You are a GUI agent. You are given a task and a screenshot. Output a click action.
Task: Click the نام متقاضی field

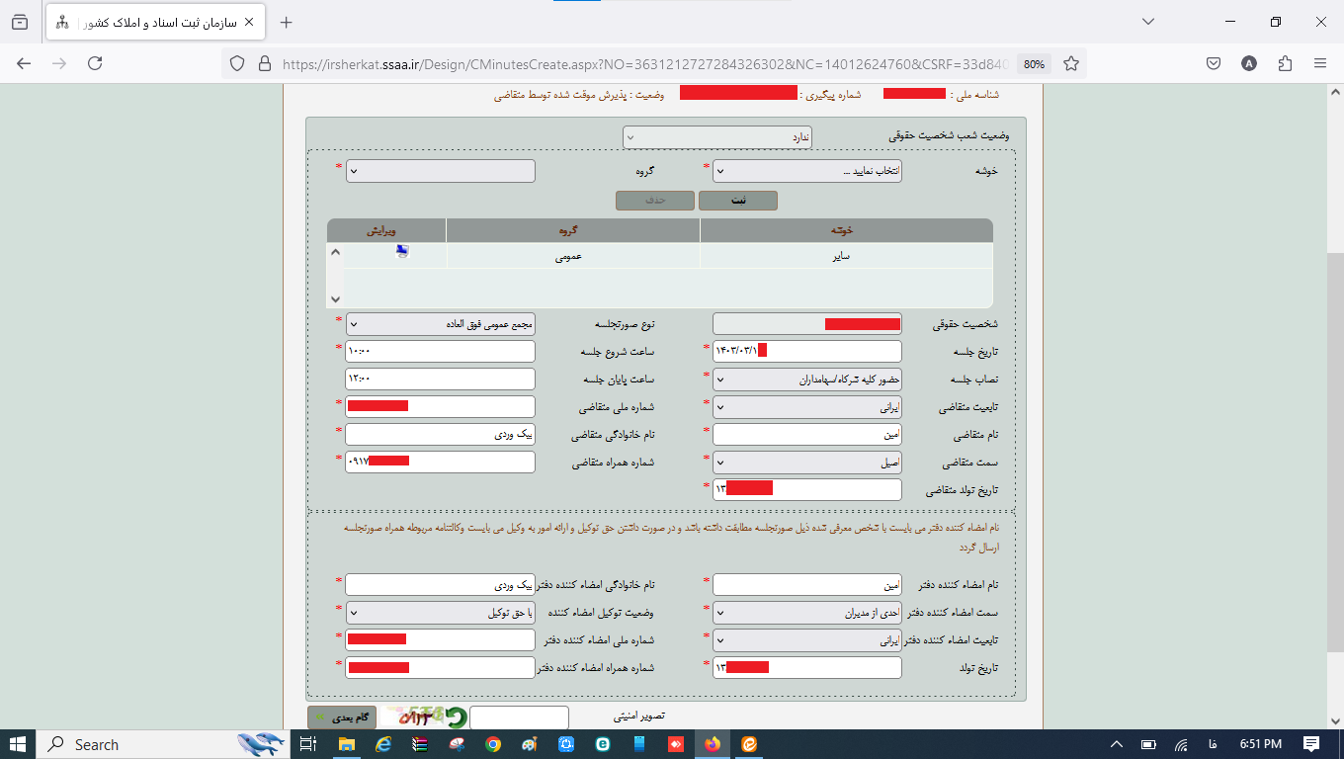[807, 435]
